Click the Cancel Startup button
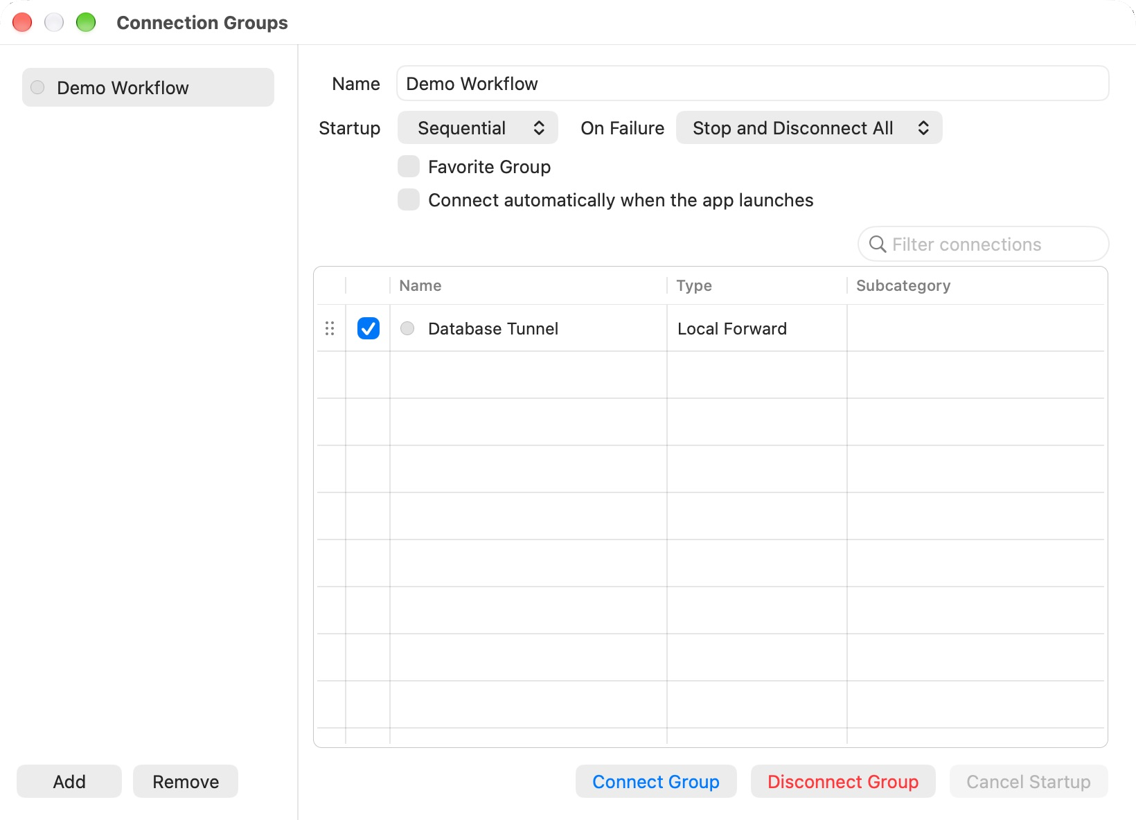Viewport: 1136px width, 820px height. 1029,781
